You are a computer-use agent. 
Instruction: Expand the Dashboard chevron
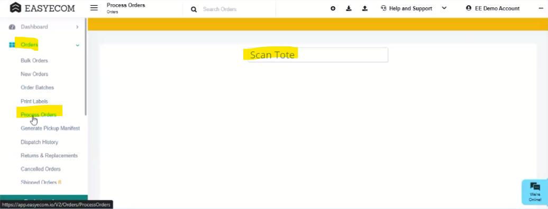pyautogui.click(x=77, y=27)
